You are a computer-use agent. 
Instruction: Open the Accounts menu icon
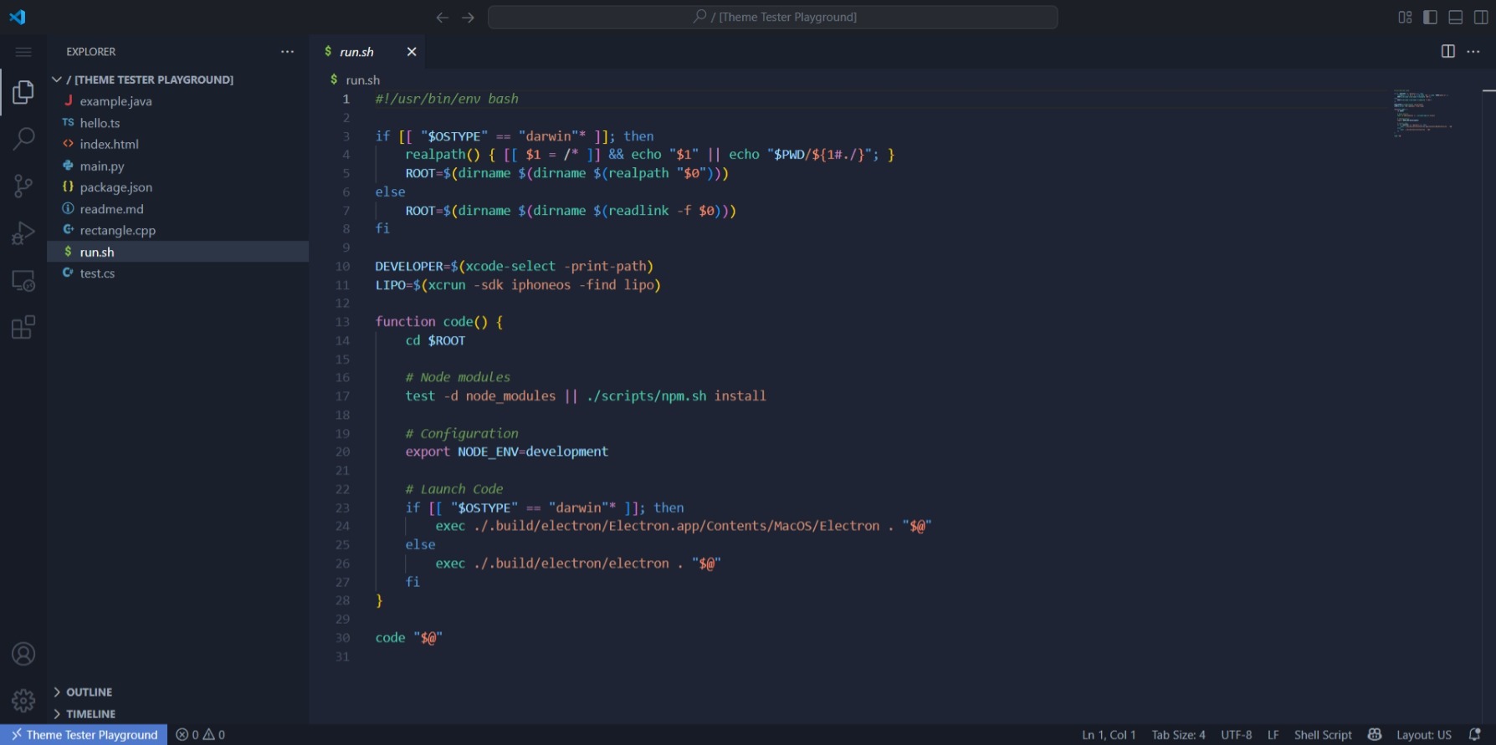(x=23, y=654)
